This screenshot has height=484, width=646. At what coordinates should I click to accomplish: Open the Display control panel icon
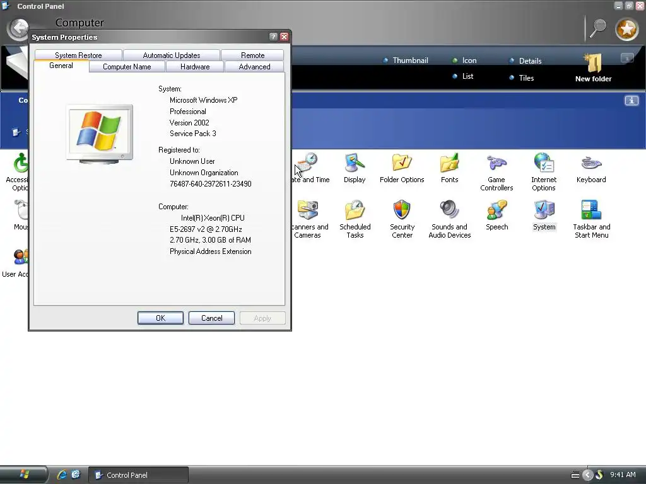[x=355, y=168]
